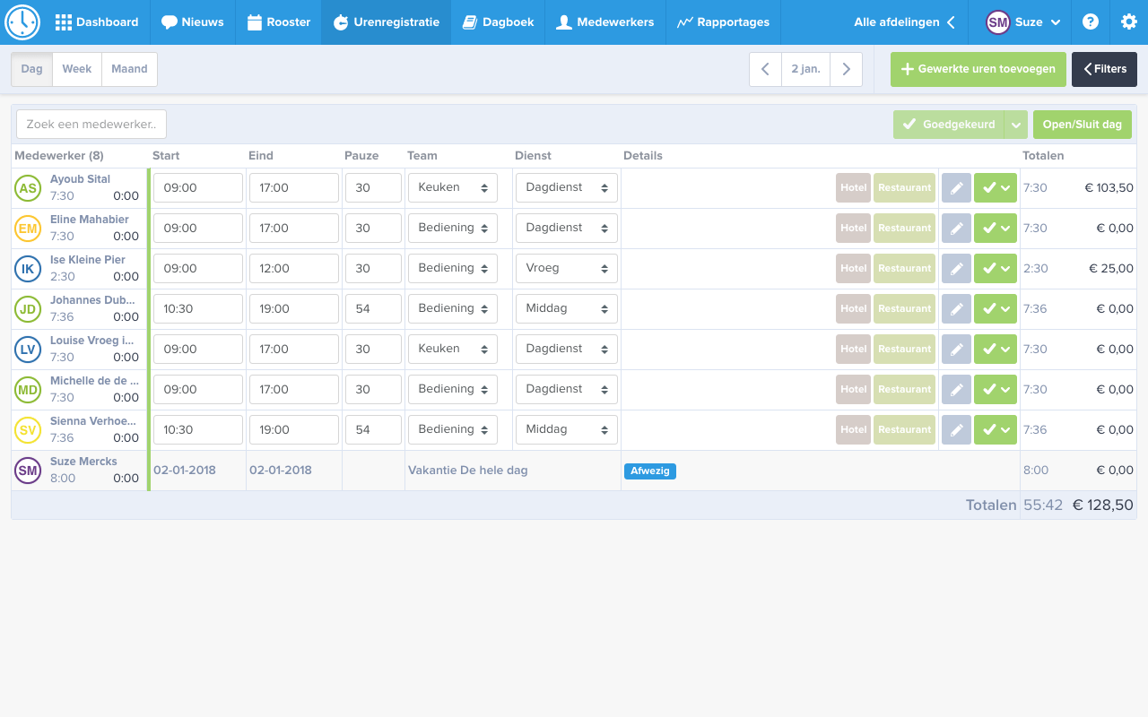Click pencil edit icon for Johannes Dub
Screen dimensions: 1148x717
tap(956, 309)
